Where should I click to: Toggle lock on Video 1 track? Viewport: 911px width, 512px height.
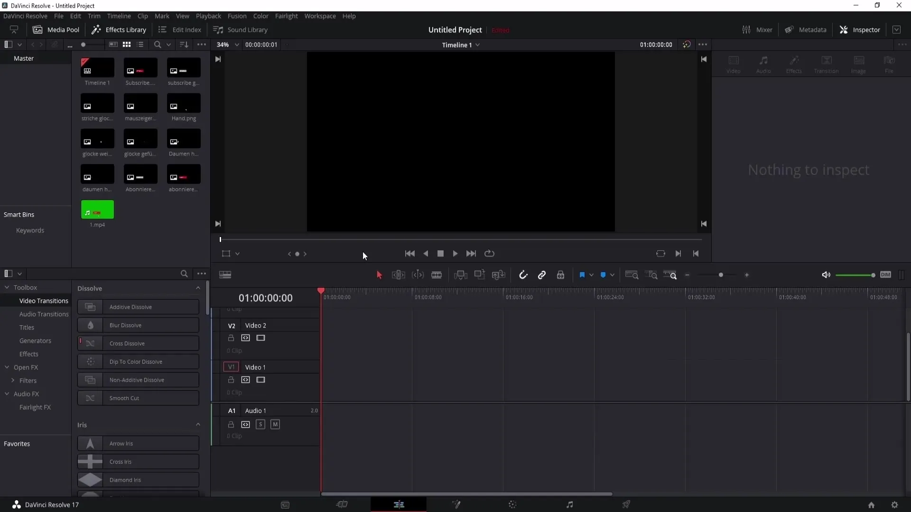click(x=230, y=379)
